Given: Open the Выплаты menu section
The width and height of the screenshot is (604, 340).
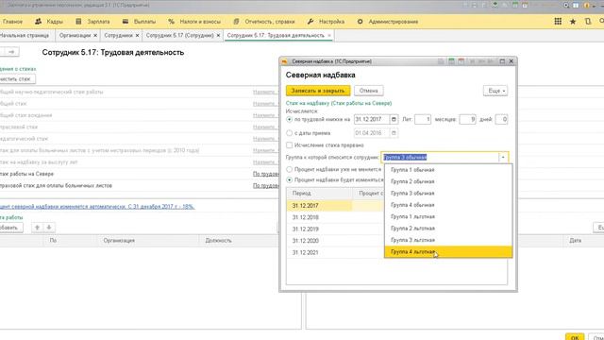Looking at the screenshot, I should click(x=139, y=22).
